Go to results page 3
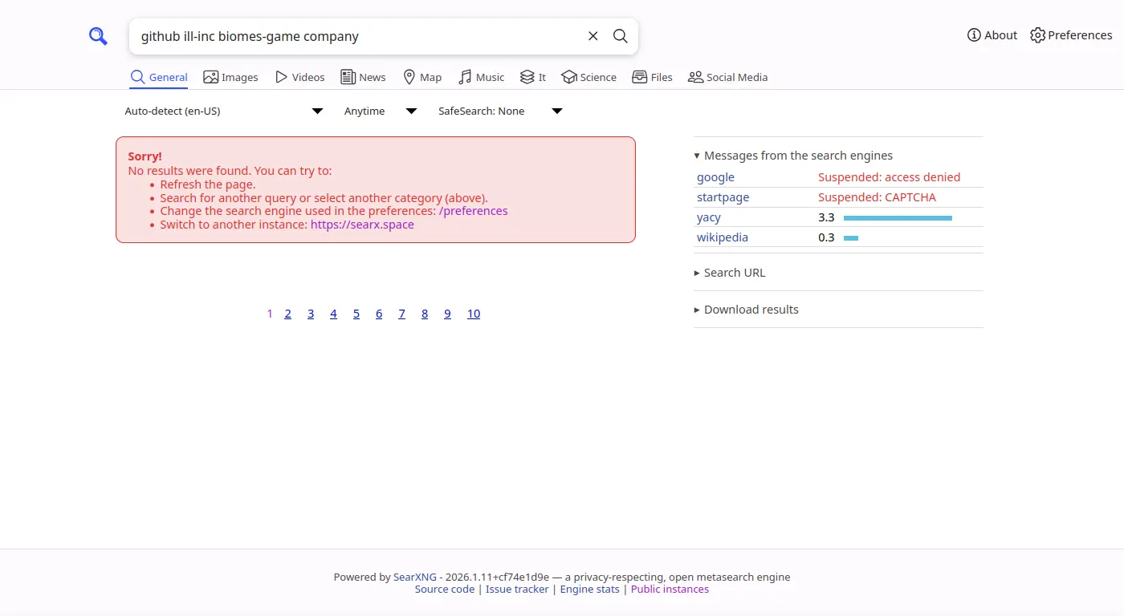 coord(311,314)
